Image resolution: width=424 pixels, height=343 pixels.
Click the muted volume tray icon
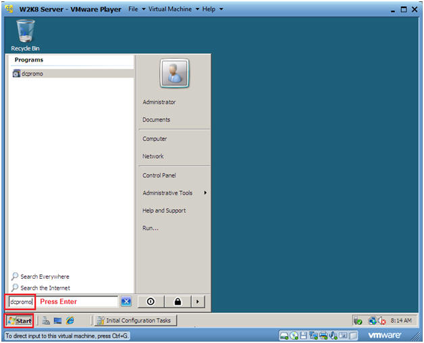tap(381, 321)
